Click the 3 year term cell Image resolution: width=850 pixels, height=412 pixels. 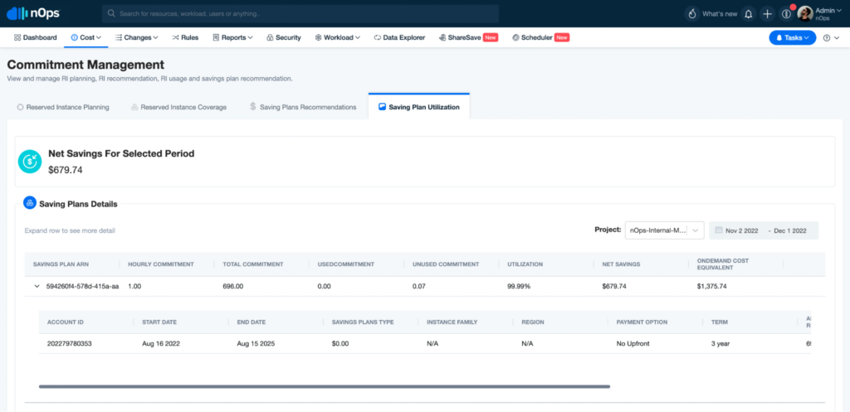pos(721,344)
